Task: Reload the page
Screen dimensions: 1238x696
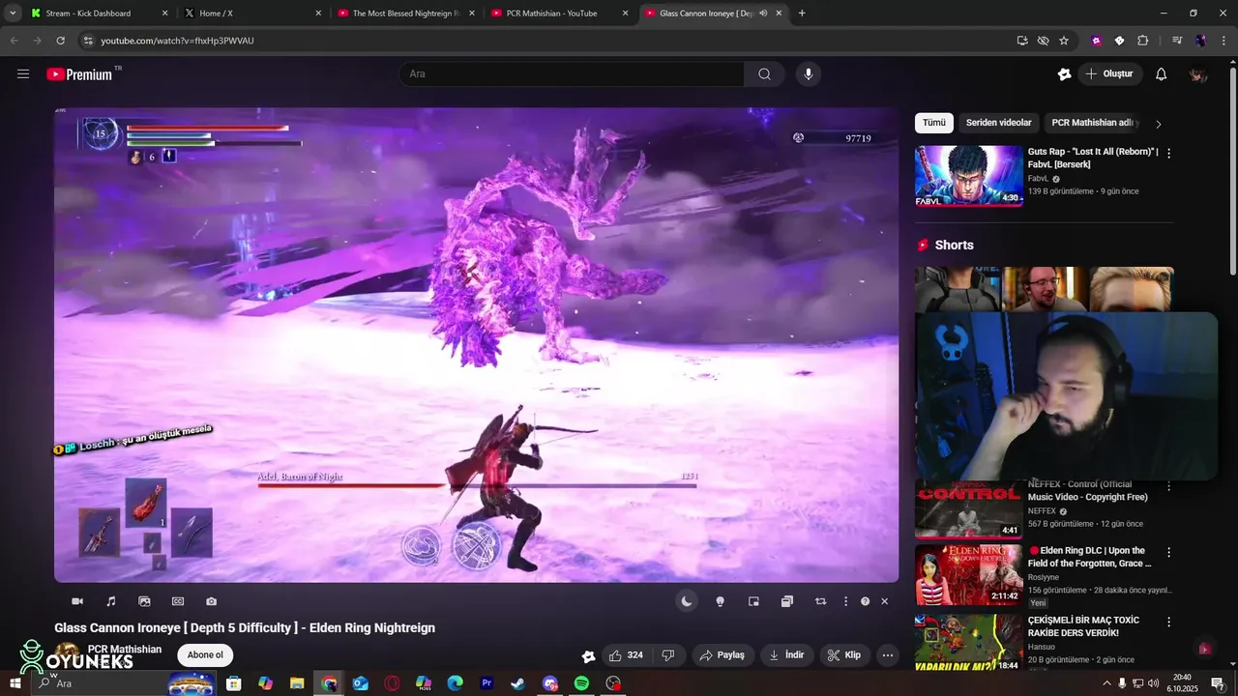Action: point(60,41)
